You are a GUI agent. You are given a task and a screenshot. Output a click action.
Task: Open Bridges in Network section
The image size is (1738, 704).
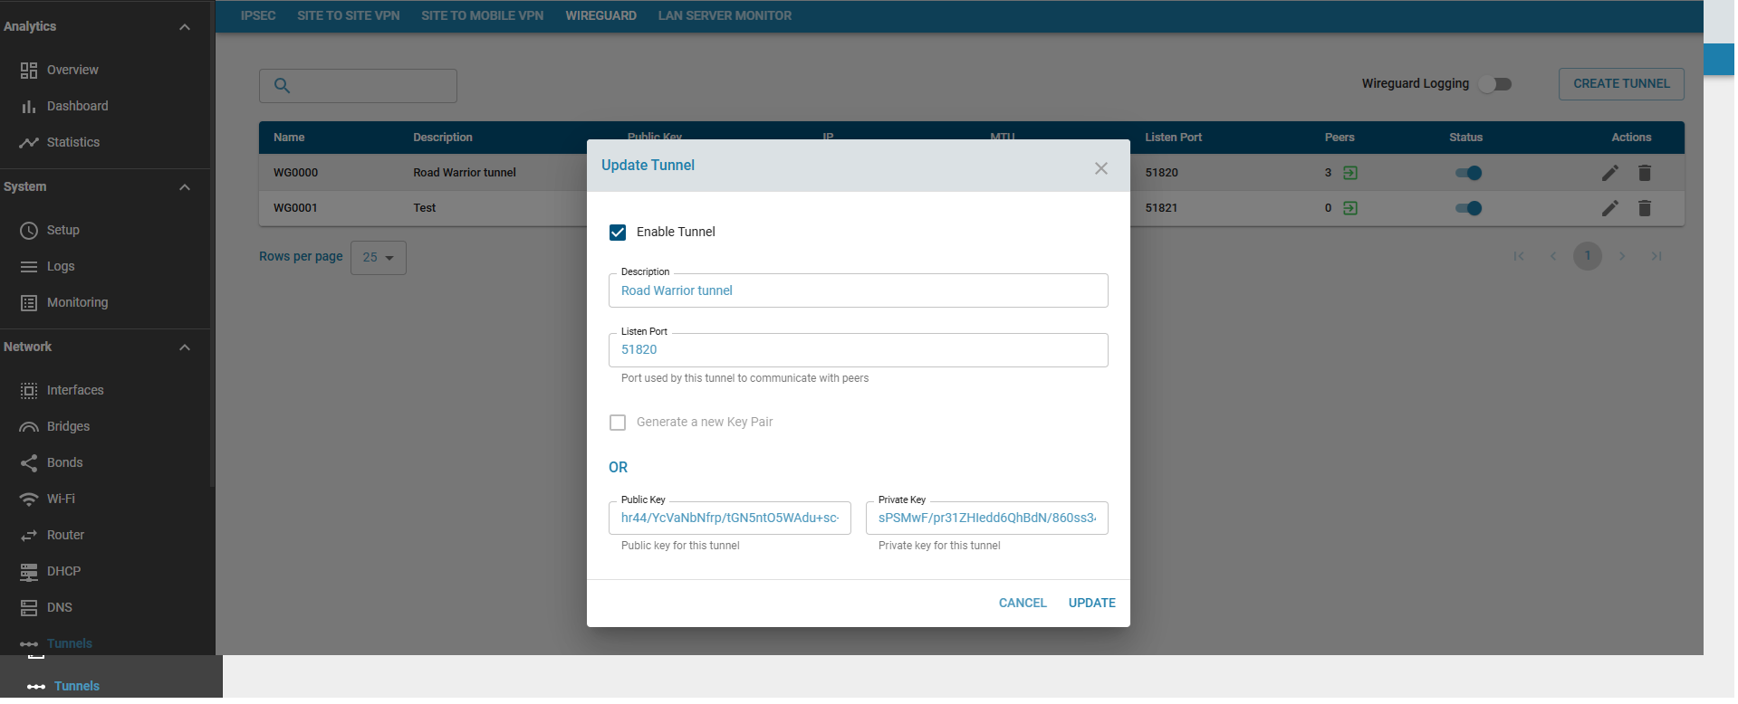pos(68,426)
